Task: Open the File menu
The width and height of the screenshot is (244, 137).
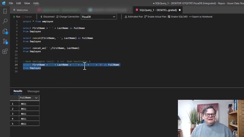Action: pos(11,3)
